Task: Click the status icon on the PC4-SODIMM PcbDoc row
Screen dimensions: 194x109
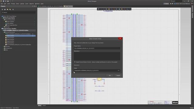Action: [x=33, y=34]
